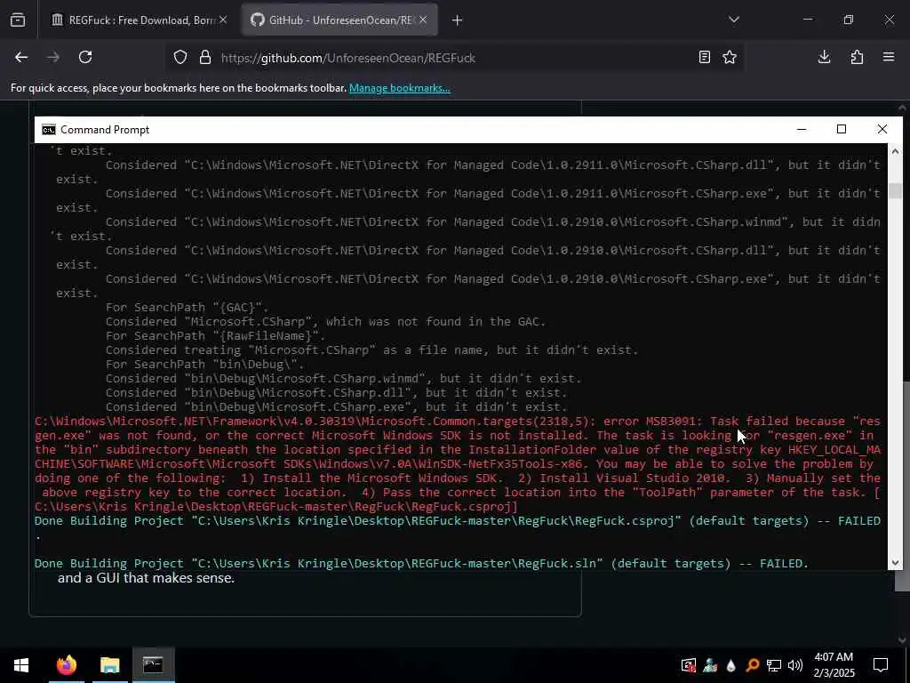
Task: Click the site security padlock icon
Action: pyautogui.click(x=205, y=58)
